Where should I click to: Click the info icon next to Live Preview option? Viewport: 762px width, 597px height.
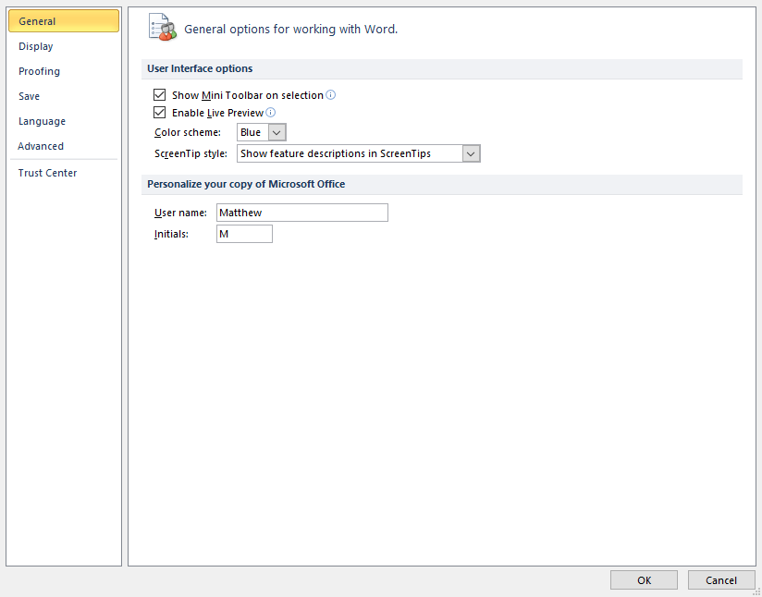click(271, 112)
